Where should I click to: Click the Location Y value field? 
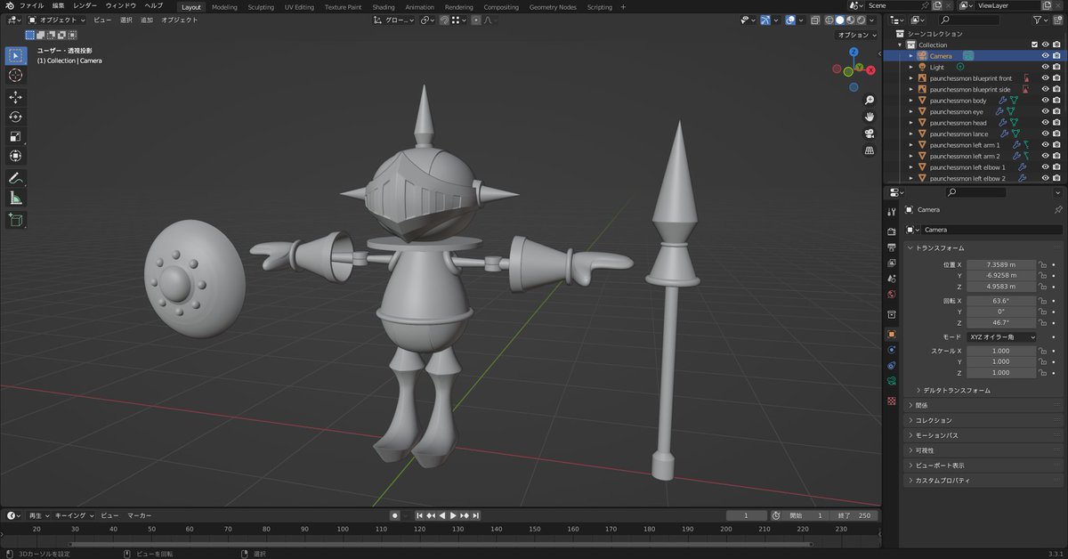click(x=1001, y=276)
